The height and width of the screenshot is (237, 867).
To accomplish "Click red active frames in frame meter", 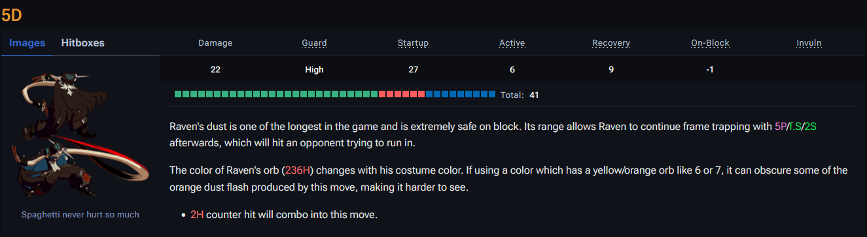I will click(402, 95).
